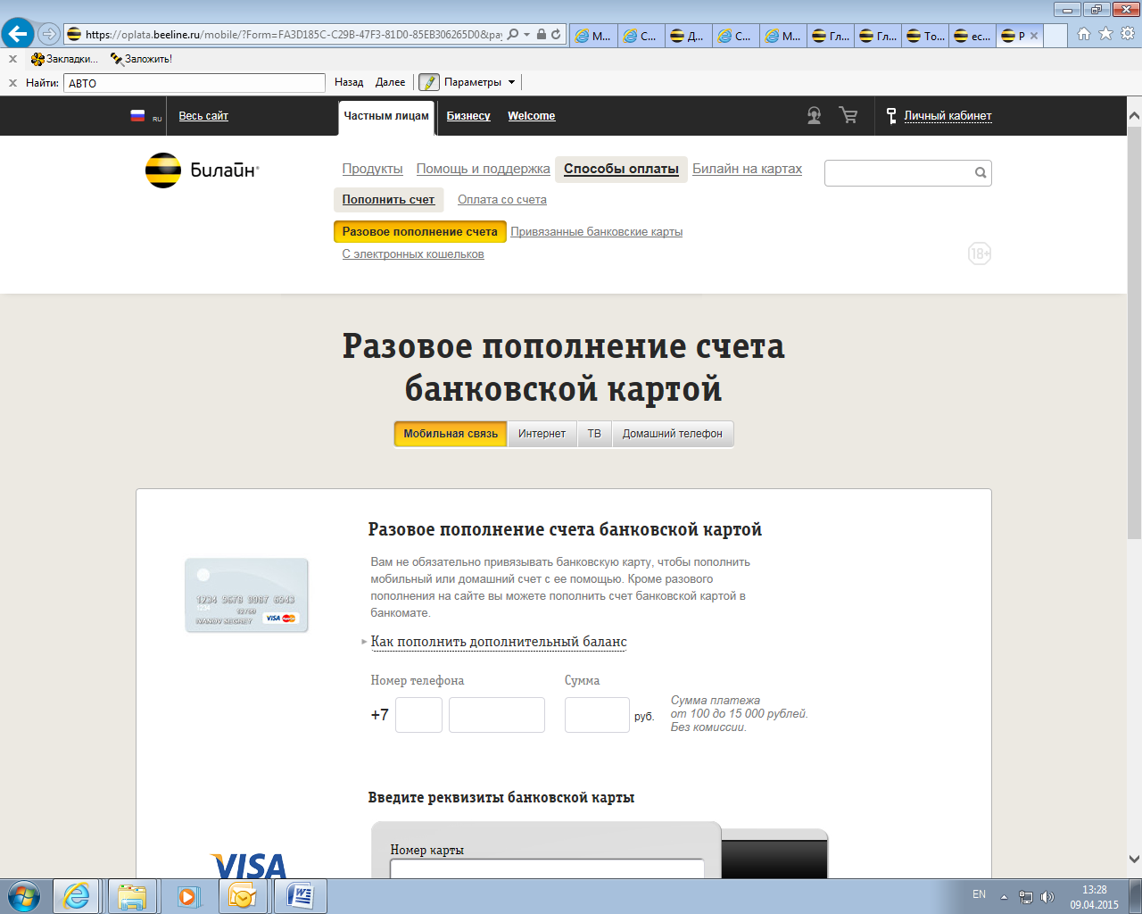Click into the site search field
The height and width of the screenshot is (914, 1142).
[898, 173]
